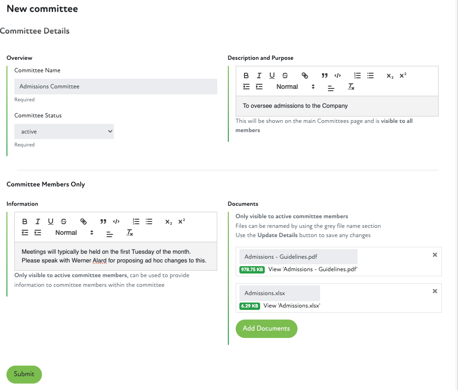This screenshot has height=390, width=458.
Task: Click italic icon in Description editor
Action: [x=259, y=76]
